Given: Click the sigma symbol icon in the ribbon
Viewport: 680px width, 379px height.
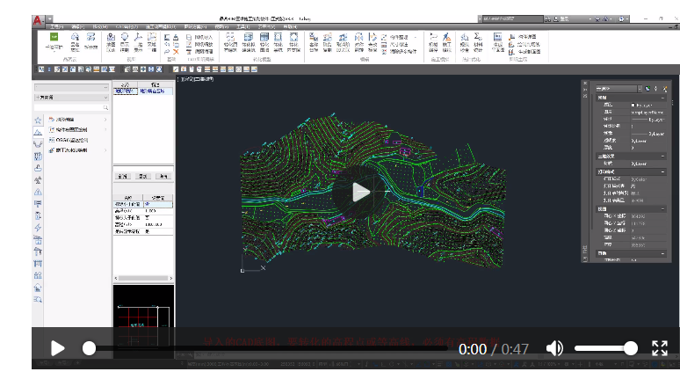Looking at the screenshot, I should 477,37.
